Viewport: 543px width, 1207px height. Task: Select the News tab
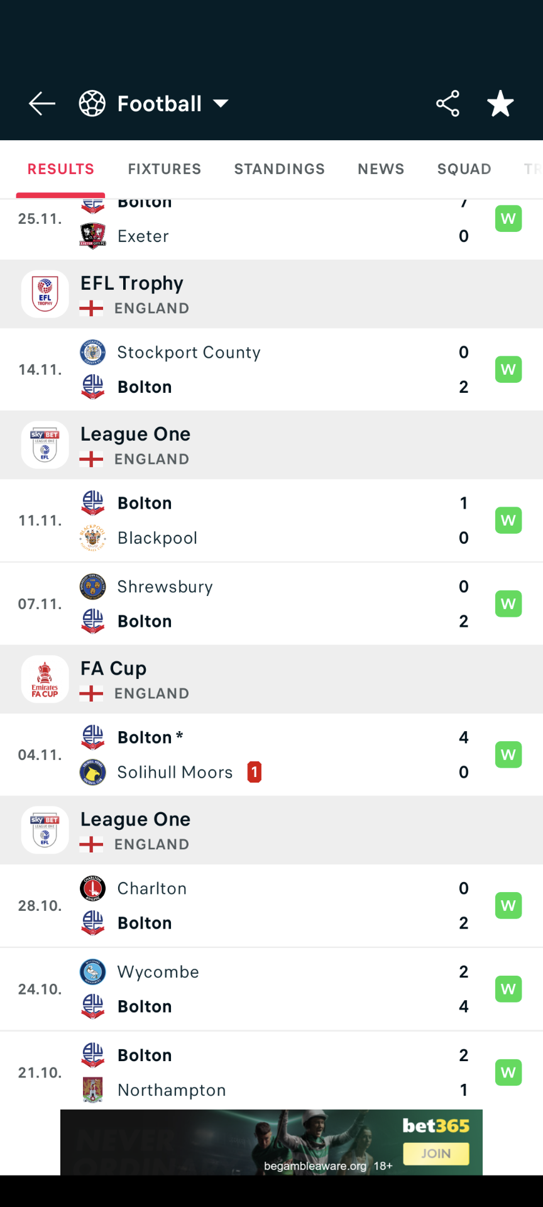click(381, 169)
